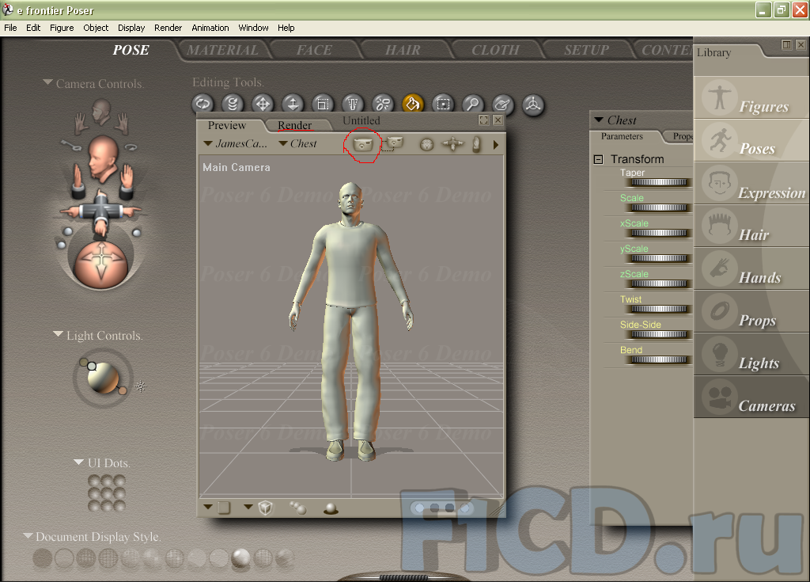
Task: Select the Direct Manipulation tool
Action: click(532, 104)
